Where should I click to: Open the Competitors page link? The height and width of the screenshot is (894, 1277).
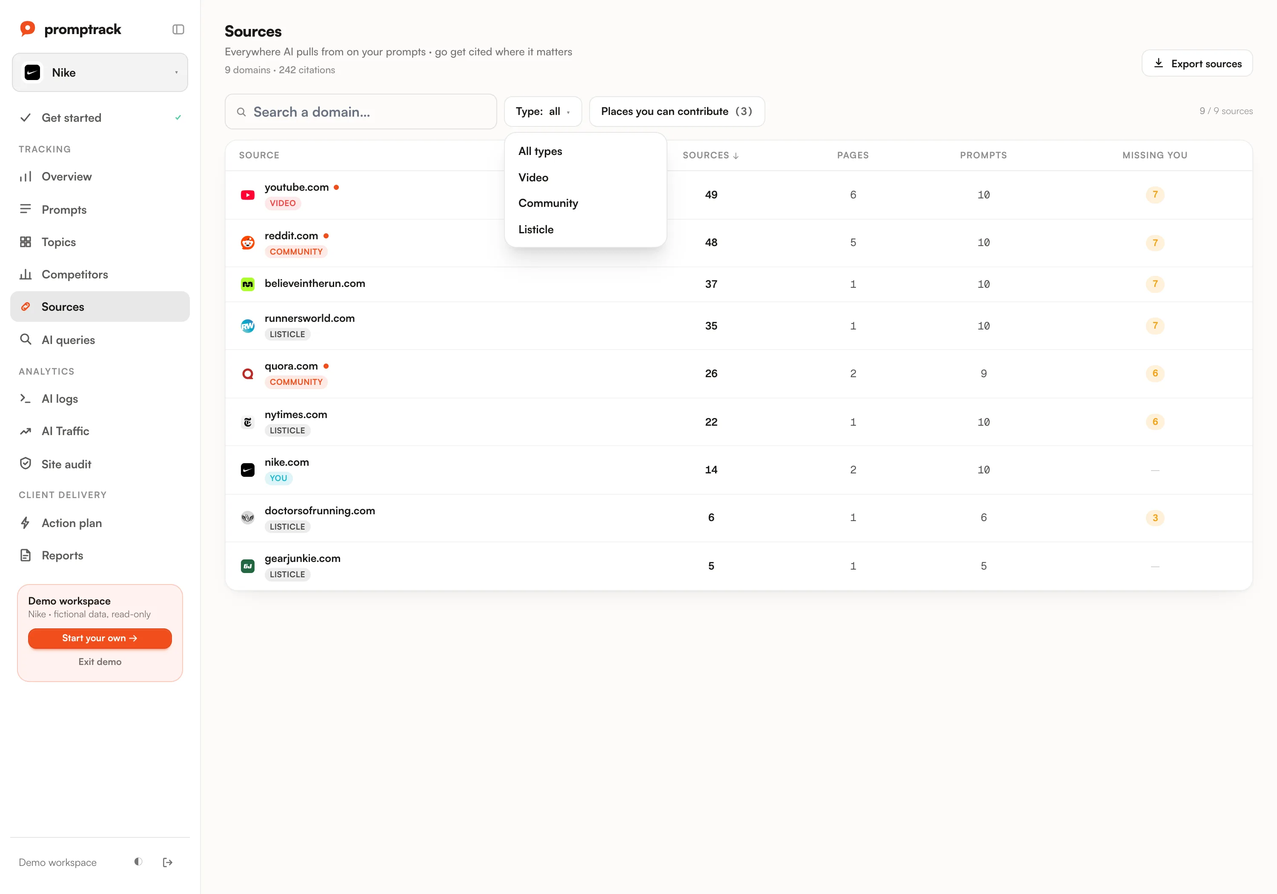pyautogui.click(x=100, y=274)
